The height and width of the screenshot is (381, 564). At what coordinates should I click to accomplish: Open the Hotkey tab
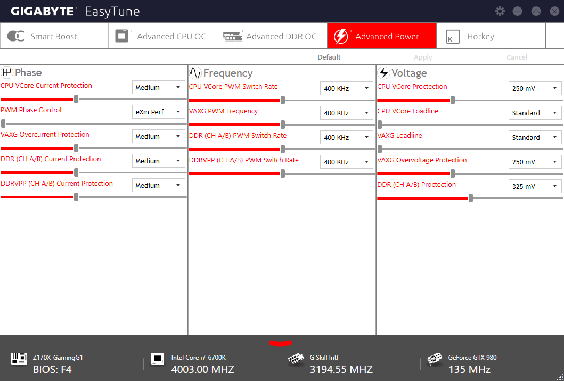coord(491,36)
